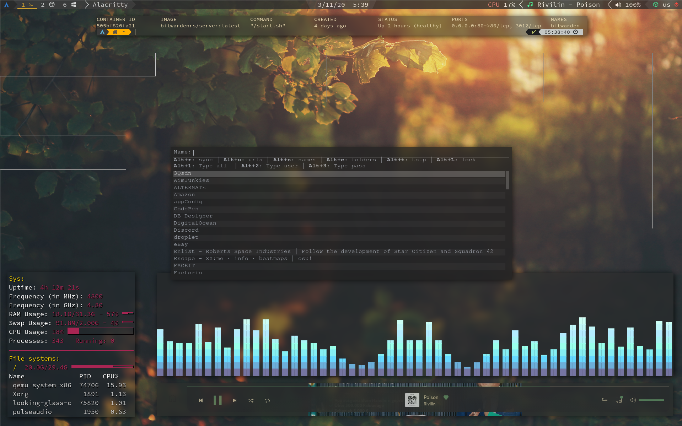Click the Rivilin artist name in player

(x=429, y=404)
